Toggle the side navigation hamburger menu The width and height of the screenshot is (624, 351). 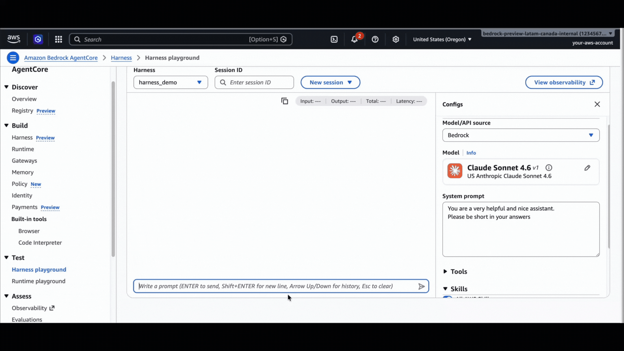coord(13,58)
